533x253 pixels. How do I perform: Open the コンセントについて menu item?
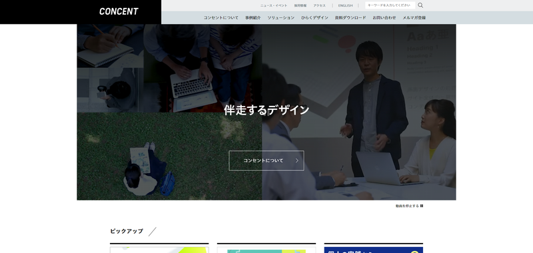[x=221, y=18]
